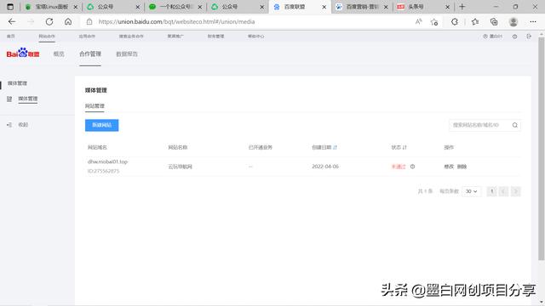Viewport: 545px width, 306px height.
Task: Go to browser home page icon
Action: pos(68,21)
